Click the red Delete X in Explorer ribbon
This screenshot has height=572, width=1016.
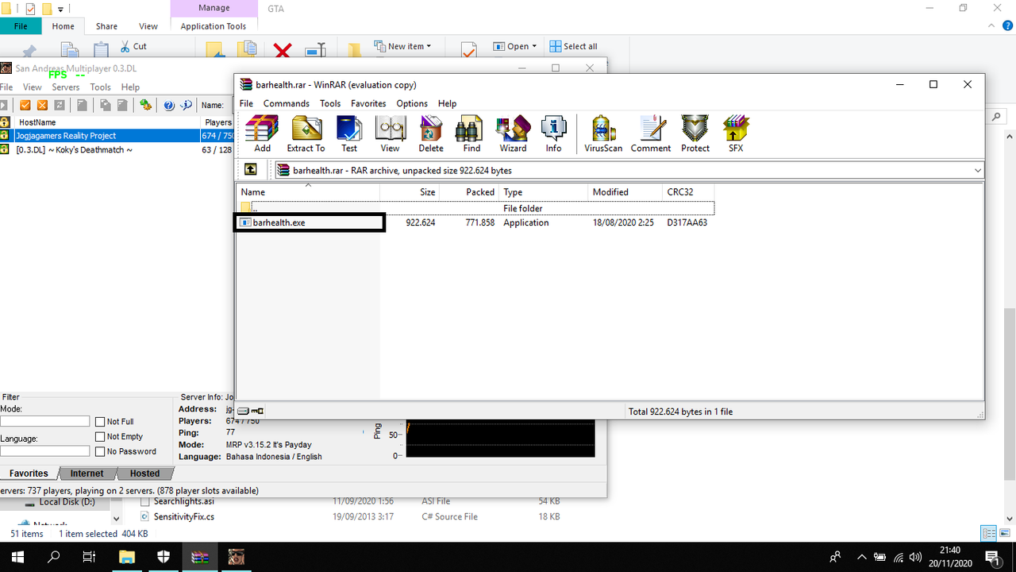click(282, 51)
